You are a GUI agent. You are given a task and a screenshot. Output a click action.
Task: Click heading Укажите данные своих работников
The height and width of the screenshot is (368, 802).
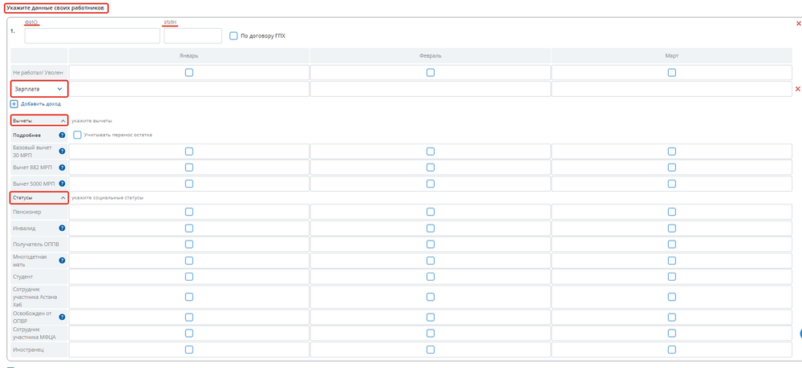coord(57,9)
